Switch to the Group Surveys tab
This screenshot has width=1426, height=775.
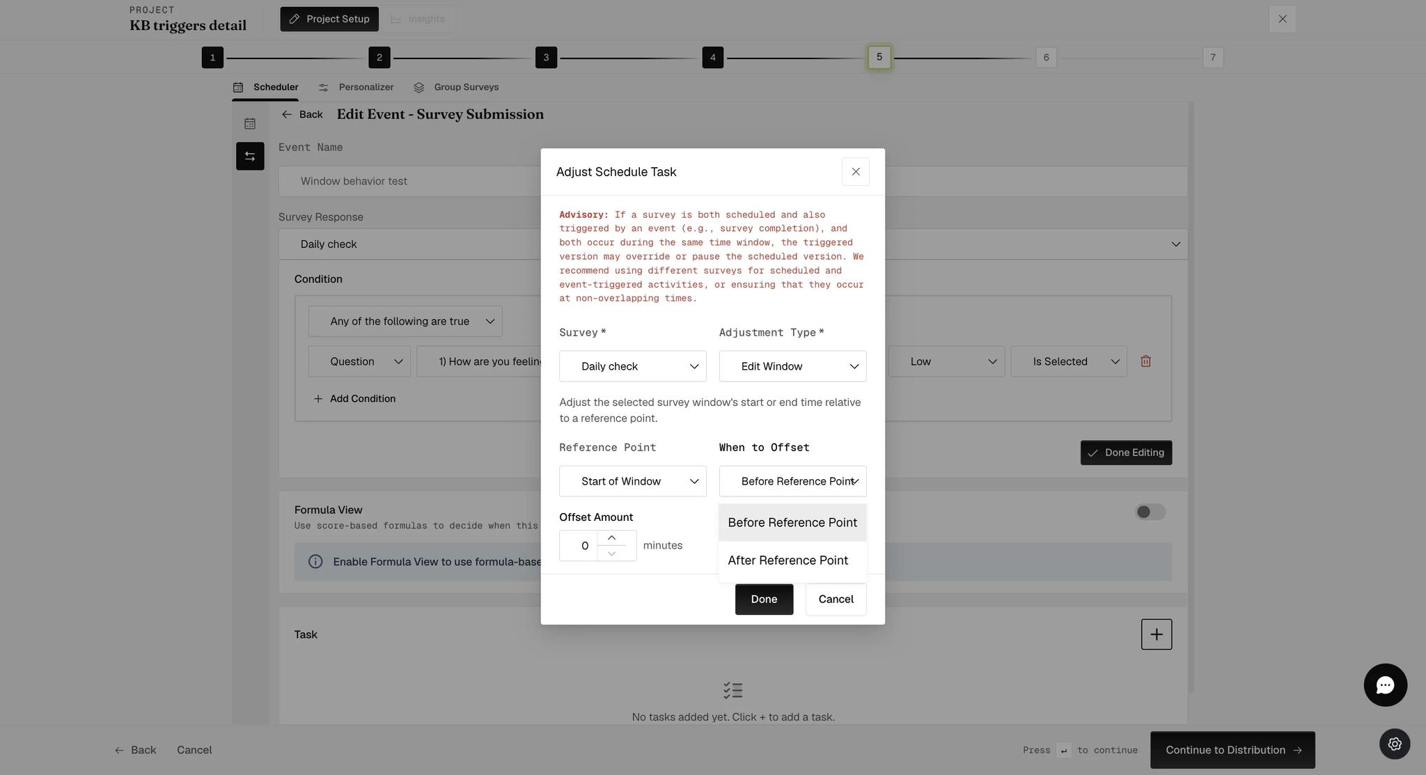(456, 87)
